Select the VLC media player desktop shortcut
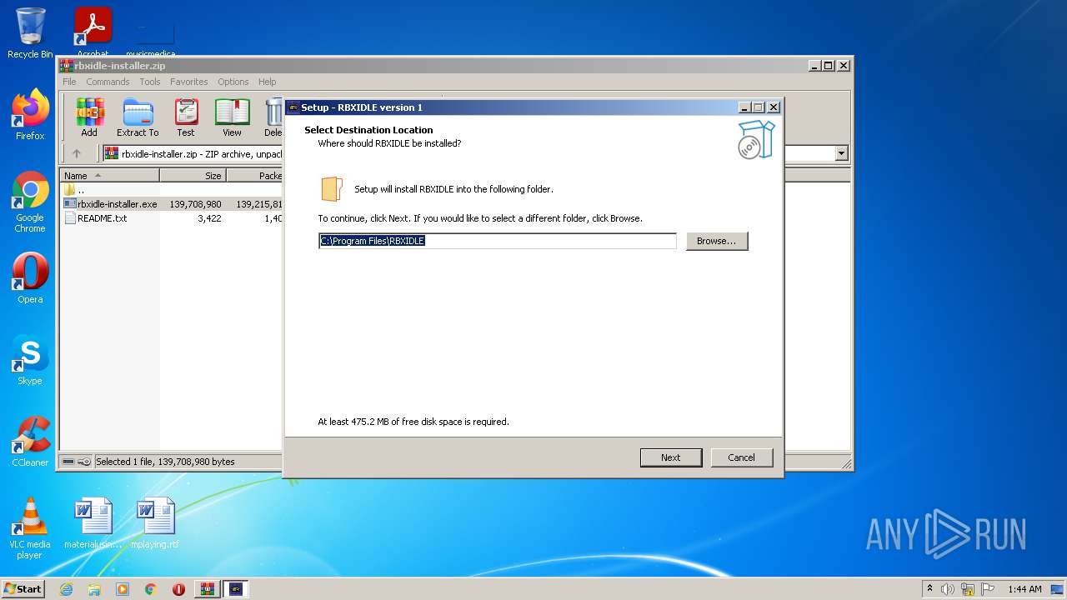This screenshot has width=1067, height=600. [30, 529]
